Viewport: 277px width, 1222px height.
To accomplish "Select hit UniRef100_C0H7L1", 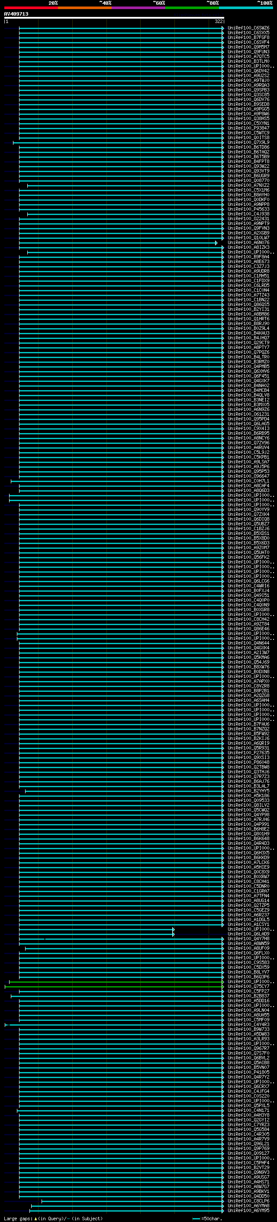I will [248, 481].
